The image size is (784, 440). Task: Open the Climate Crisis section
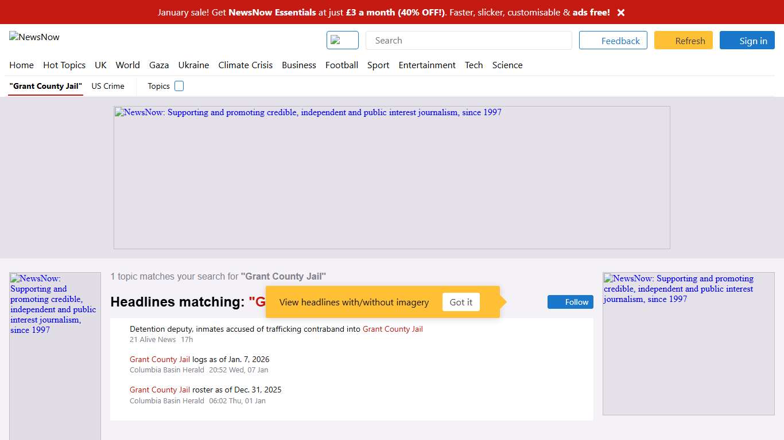[245, 65]
